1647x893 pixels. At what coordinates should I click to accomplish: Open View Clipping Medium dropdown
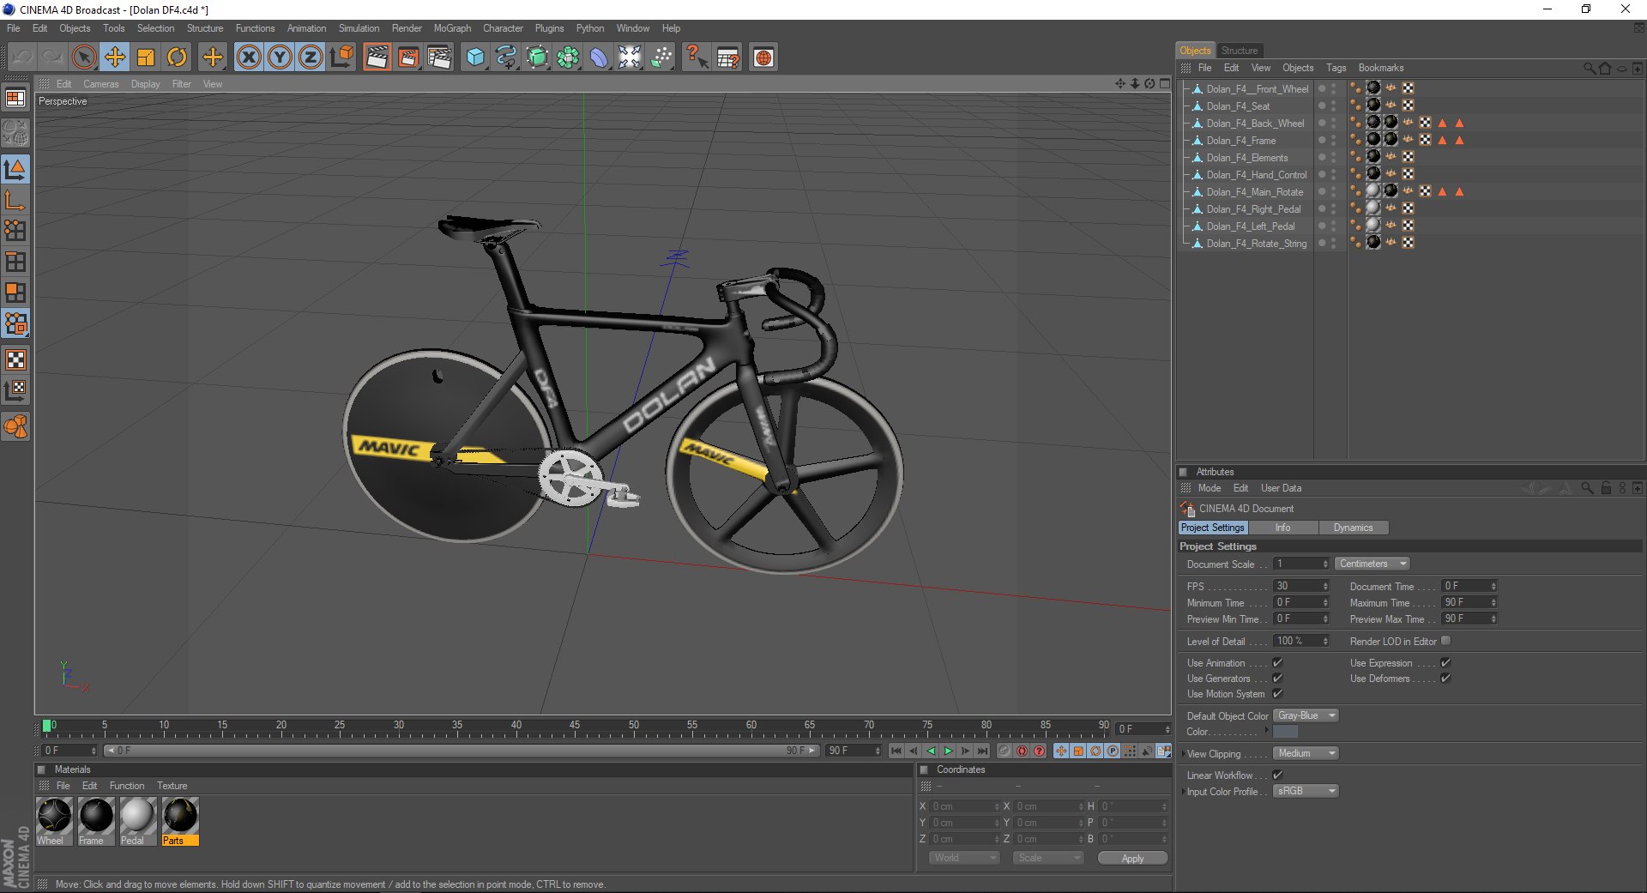coord(1306,753)
